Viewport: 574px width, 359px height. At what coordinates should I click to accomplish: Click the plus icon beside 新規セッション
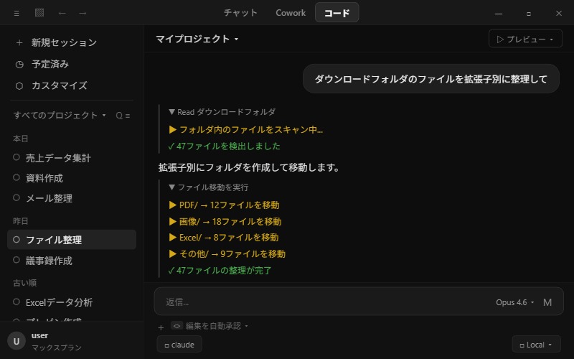[x=19, y=43]
